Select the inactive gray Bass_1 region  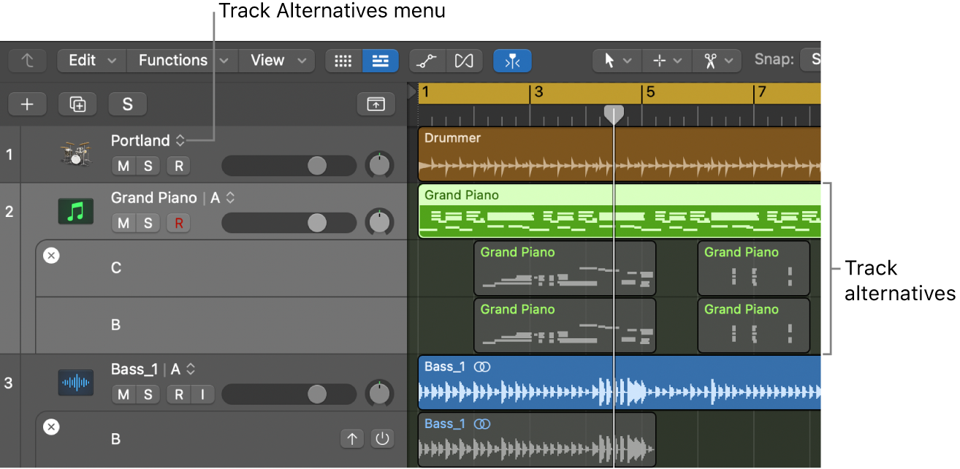tap(537, 440)
